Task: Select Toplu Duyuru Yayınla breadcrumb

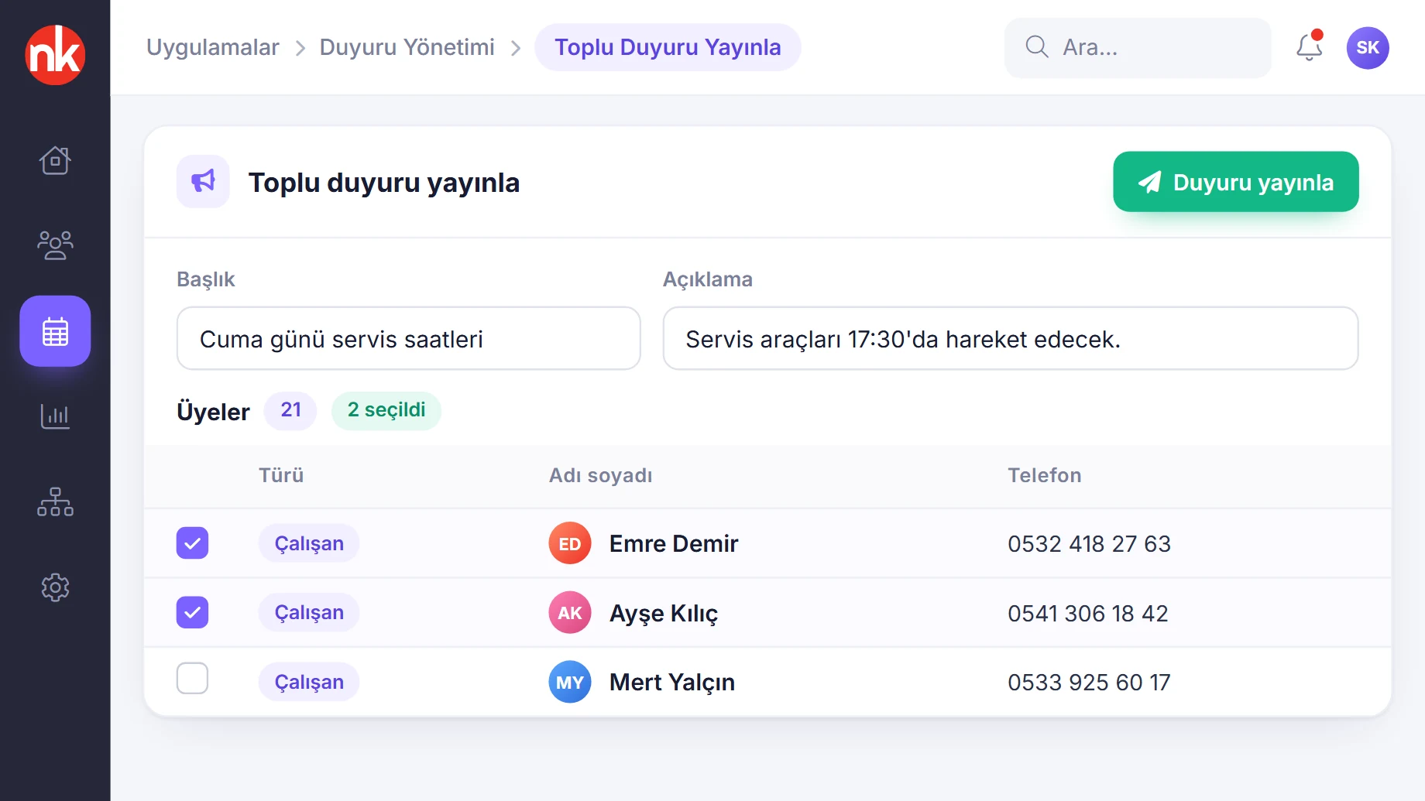Action: coord(668,47)
